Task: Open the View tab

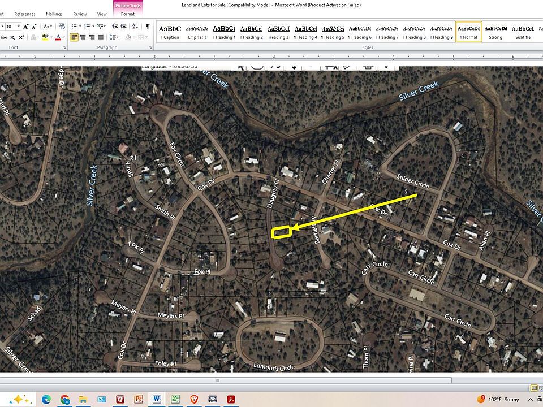Action: pyautogui.click(x=102, y=14)
